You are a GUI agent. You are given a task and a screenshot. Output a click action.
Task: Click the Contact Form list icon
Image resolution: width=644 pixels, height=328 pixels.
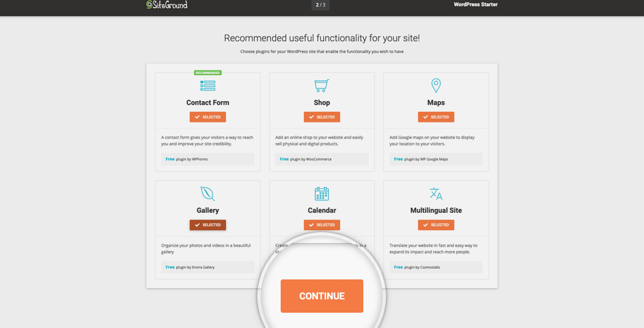(x=208, y=85)
